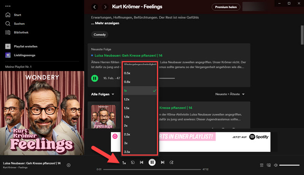304x175 pixels.
Task: Open Neueste > Älteste sort dropdown
Action: (x=230, y=94)
